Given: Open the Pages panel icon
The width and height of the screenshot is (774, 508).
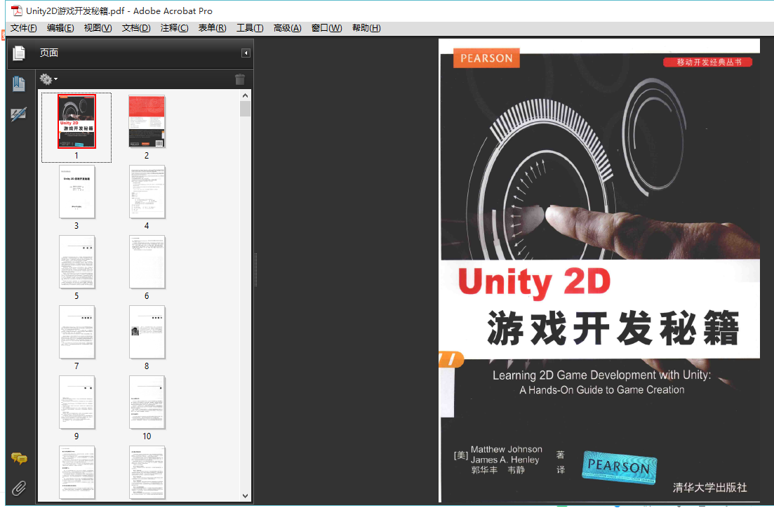Looking at the screenshot, I should pos(19,53).
